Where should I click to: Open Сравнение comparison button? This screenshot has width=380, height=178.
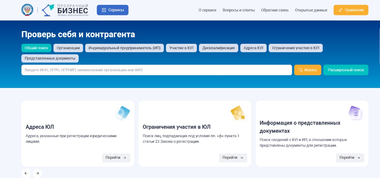(351, 10)
